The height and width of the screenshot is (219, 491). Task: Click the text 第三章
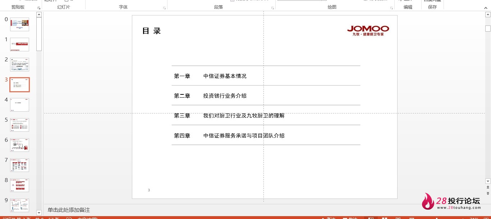(x=182, y=116)
